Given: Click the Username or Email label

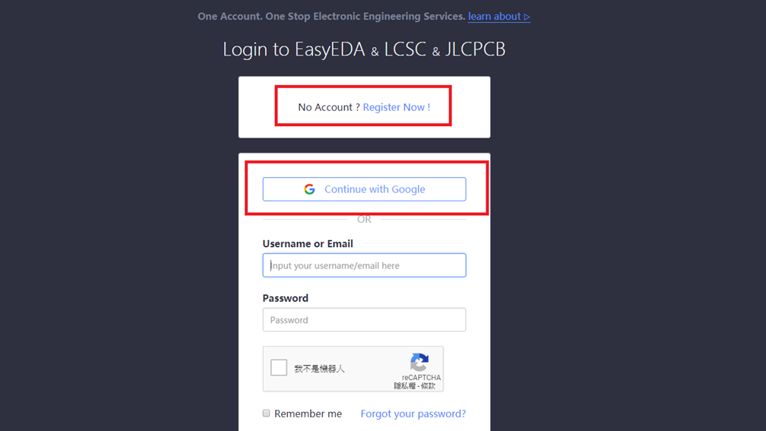Looking at the screenshot, I should coord(308,243).
